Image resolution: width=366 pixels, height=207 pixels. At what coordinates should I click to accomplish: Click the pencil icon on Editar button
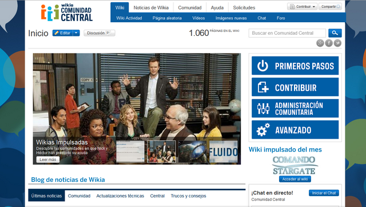(x=57, y=33)
